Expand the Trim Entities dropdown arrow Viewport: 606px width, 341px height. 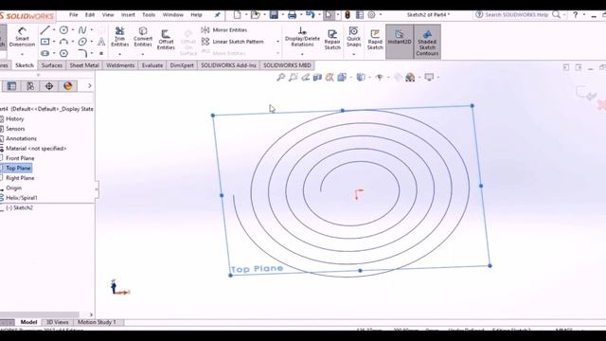pyautogui.click(x=120, y=54)
